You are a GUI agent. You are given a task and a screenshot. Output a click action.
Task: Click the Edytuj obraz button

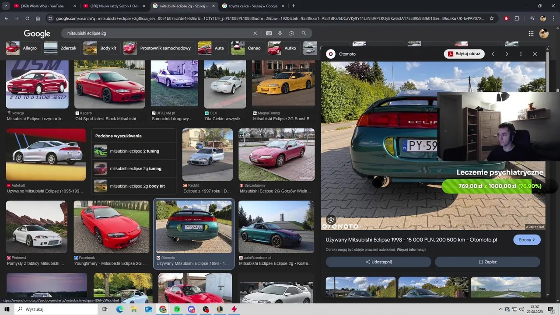[464, 54]
